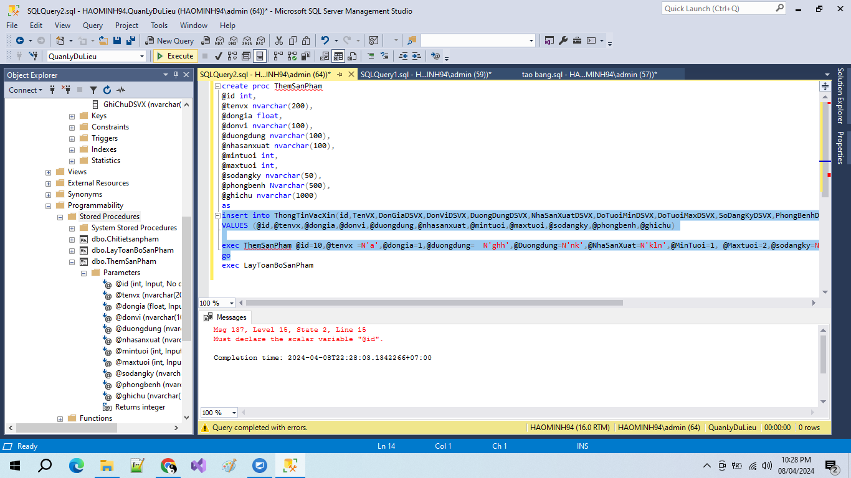Screen dimensions: 851x478
Task: Click the Save All icon
Action: click(x=131, y=40)
